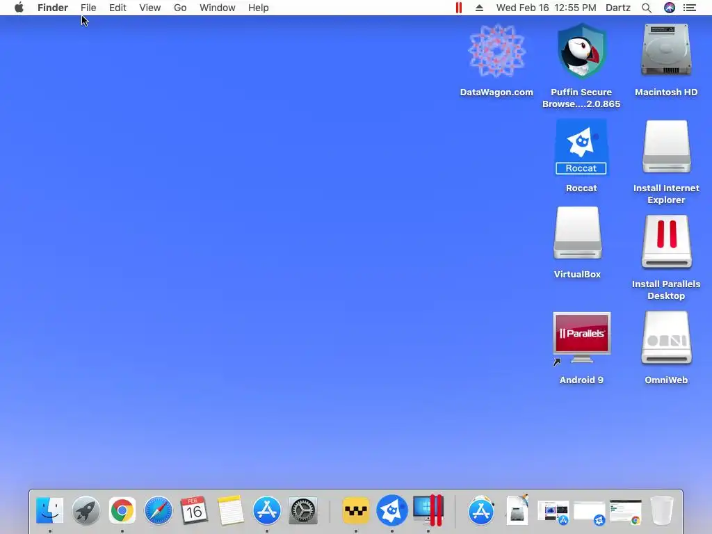Launch Google Chrome from the Dock
Screen dimensions: 712x534
122,510
